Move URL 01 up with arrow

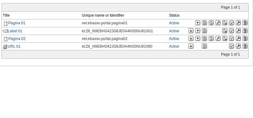click(191, 46)
